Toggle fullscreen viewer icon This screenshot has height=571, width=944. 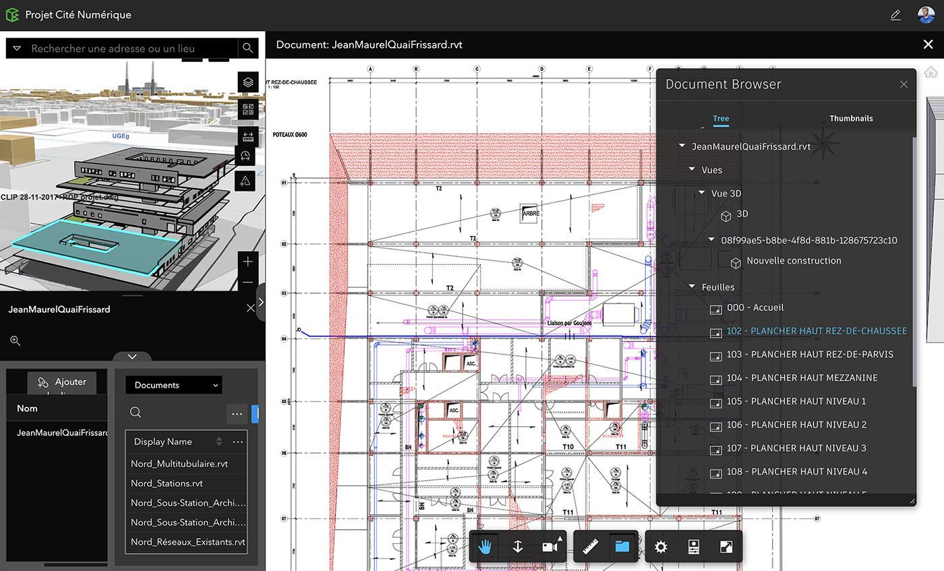(x=726, y=547)
